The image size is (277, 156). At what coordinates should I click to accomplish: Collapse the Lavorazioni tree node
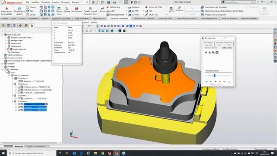[2, 69]
